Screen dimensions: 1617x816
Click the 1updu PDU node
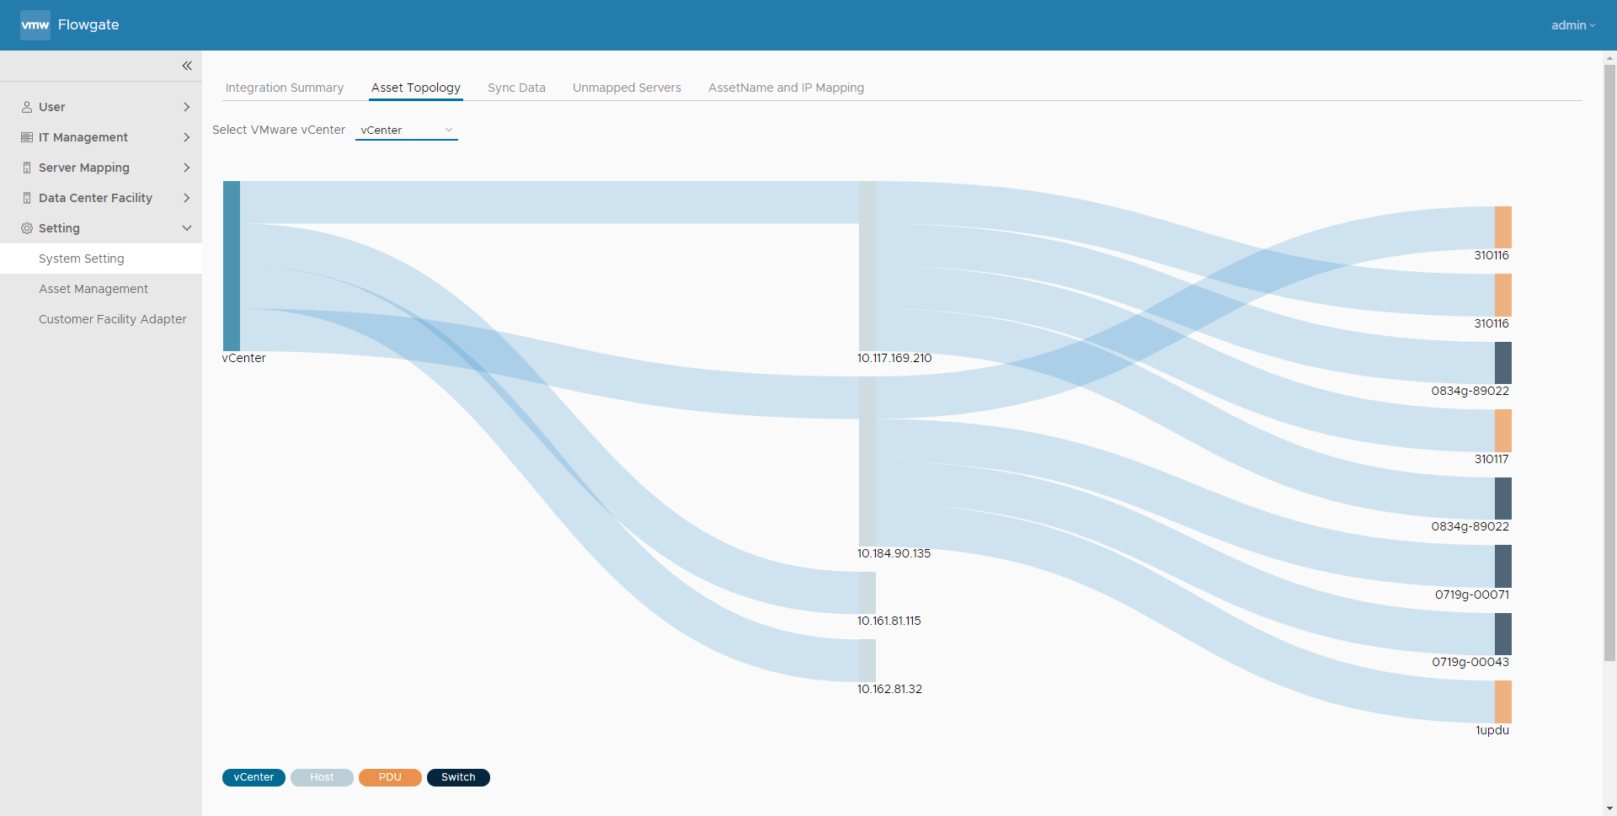1503,701
